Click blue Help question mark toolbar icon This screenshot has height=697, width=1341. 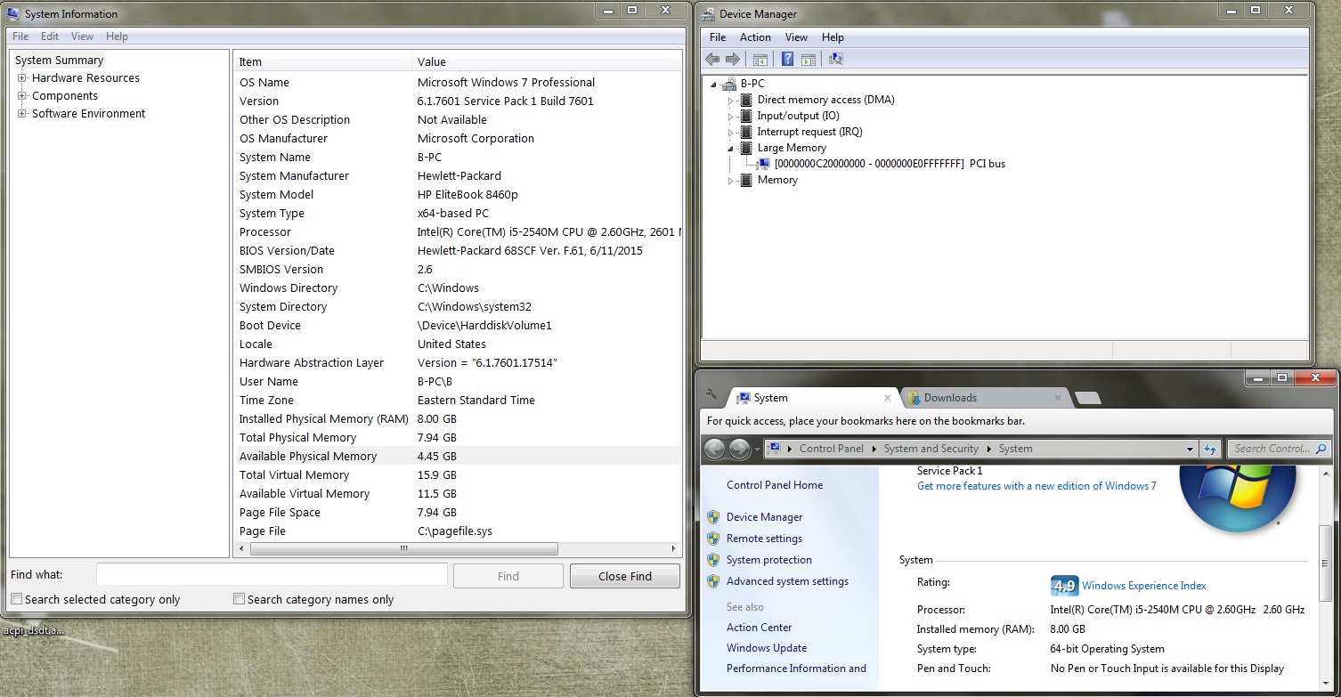[787, 59]
